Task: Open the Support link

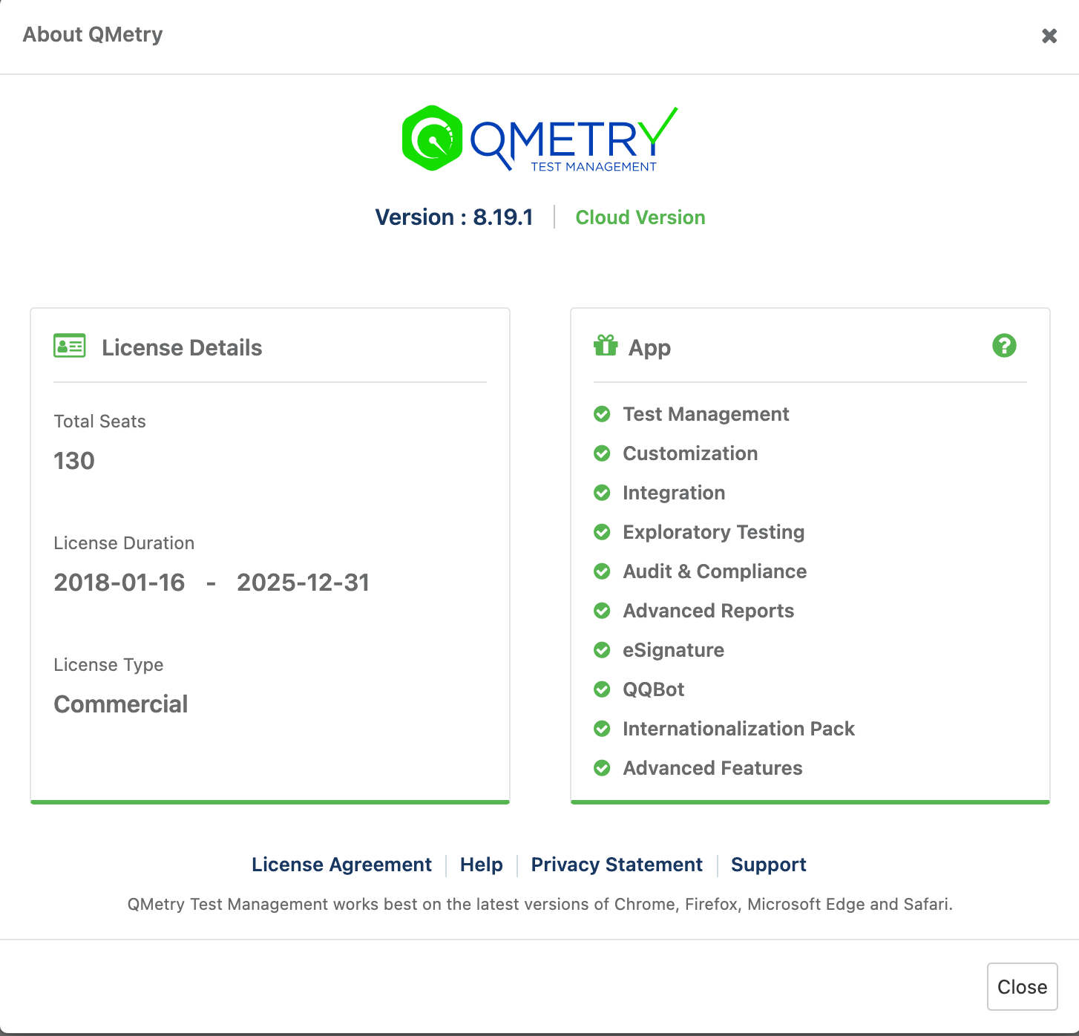Action: [768, 865]
